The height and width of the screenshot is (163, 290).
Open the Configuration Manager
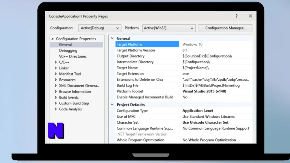(x=225, y=28)
